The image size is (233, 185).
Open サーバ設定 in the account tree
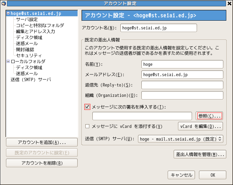[27, 19]
